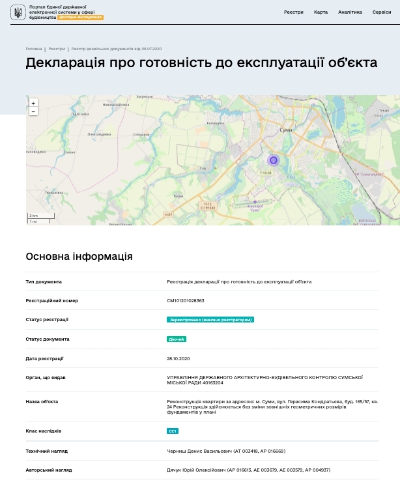Click the Олександрівка village label on map
Viewport: 400px width, 484px height.
click(99, 134)
